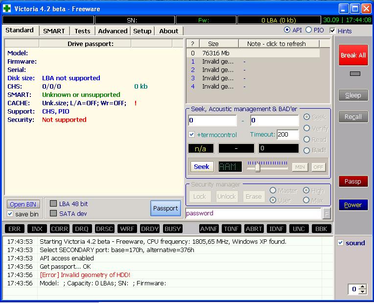Select the Seek radio option
This screenshot has height=303, width=374.
(x=307, y=117)
